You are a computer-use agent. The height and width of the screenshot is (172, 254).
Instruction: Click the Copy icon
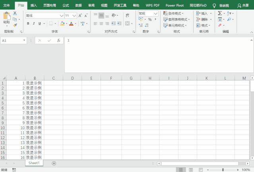click(15, 19)
